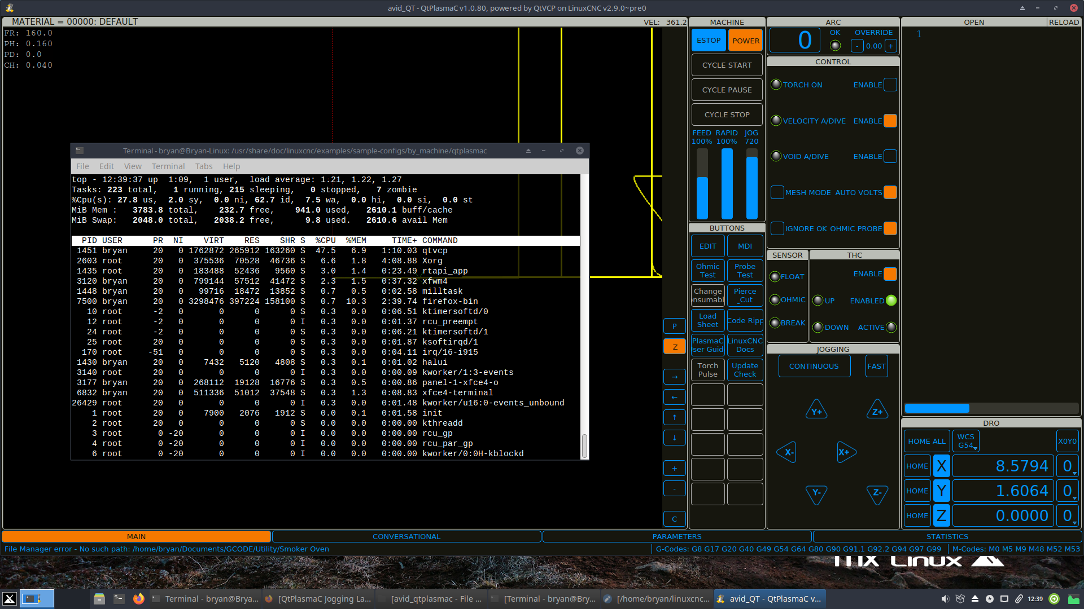Image resolution: width=1084 pixels, height=609 pixels.
Task: Click the Y axis label in DRO
Action: pos(941,491)
